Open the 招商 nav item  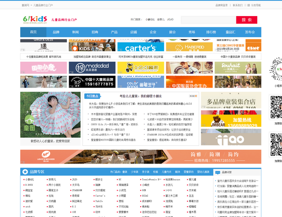[x=95, y=32]
